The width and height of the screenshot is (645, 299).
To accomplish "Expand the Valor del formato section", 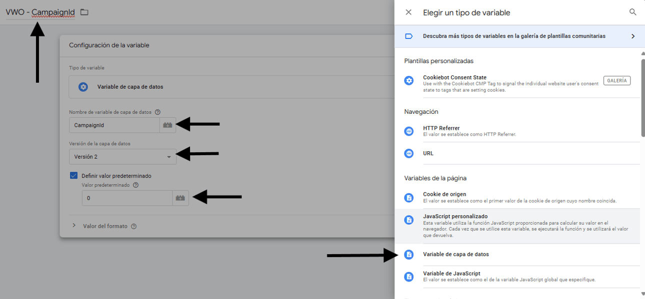I will click(x=74, y=226).
